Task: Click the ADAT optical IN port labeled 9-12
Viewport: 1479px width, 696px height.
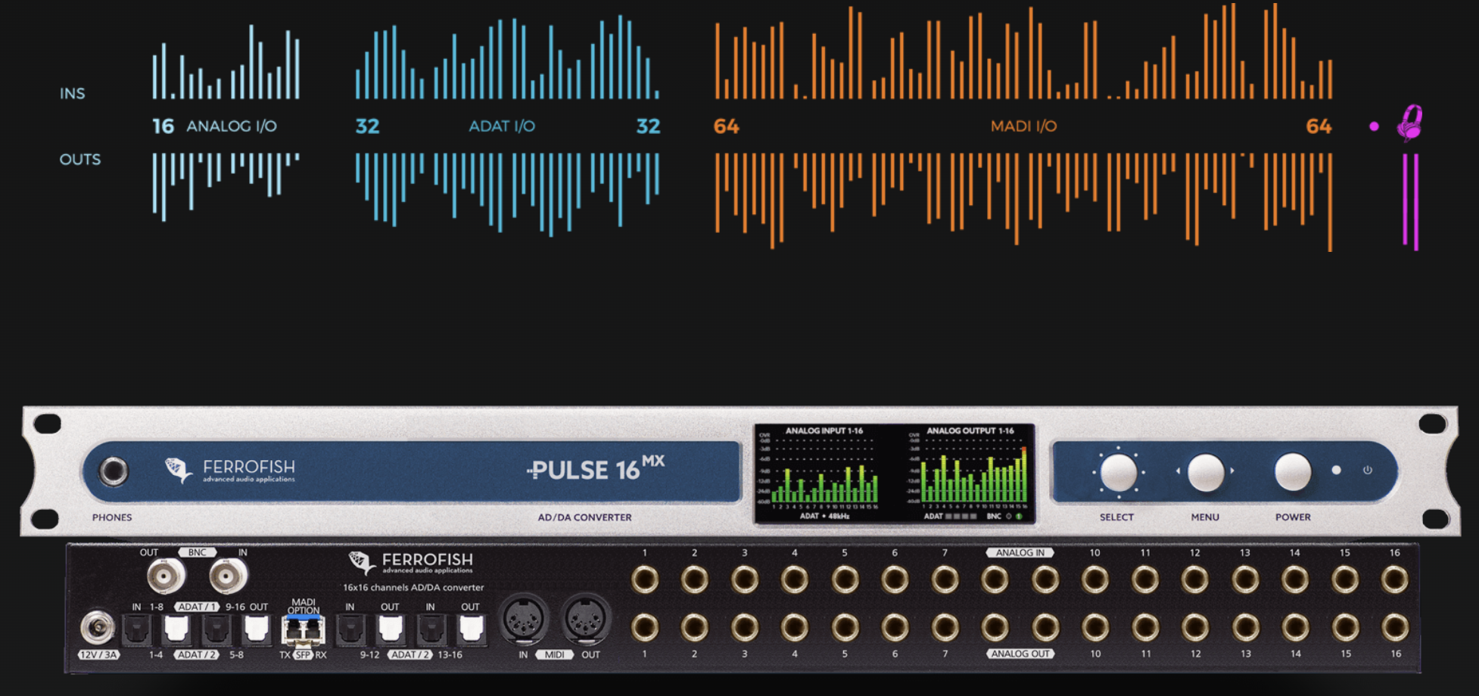Action: [x=350, y=629]
